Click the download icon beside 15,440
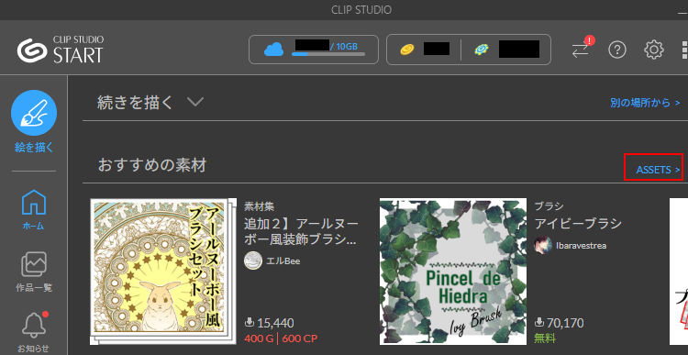The width and height of the screenshot is (688, 355). (x=250, y=323)
